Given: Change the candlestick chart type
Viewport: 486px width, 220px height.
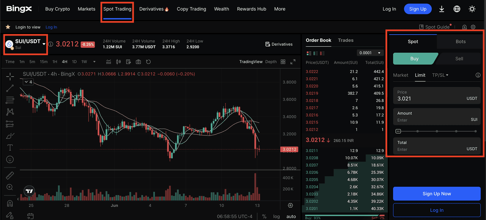Looking at the screenshot, I should (x=118, y=62).
